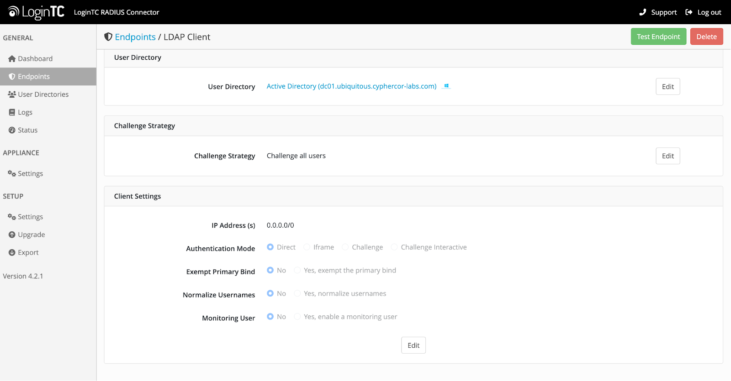Screen dimensions: 731x381
Task: Click the Windows icon next to Active Directory
Action: (x=446, y=86)
